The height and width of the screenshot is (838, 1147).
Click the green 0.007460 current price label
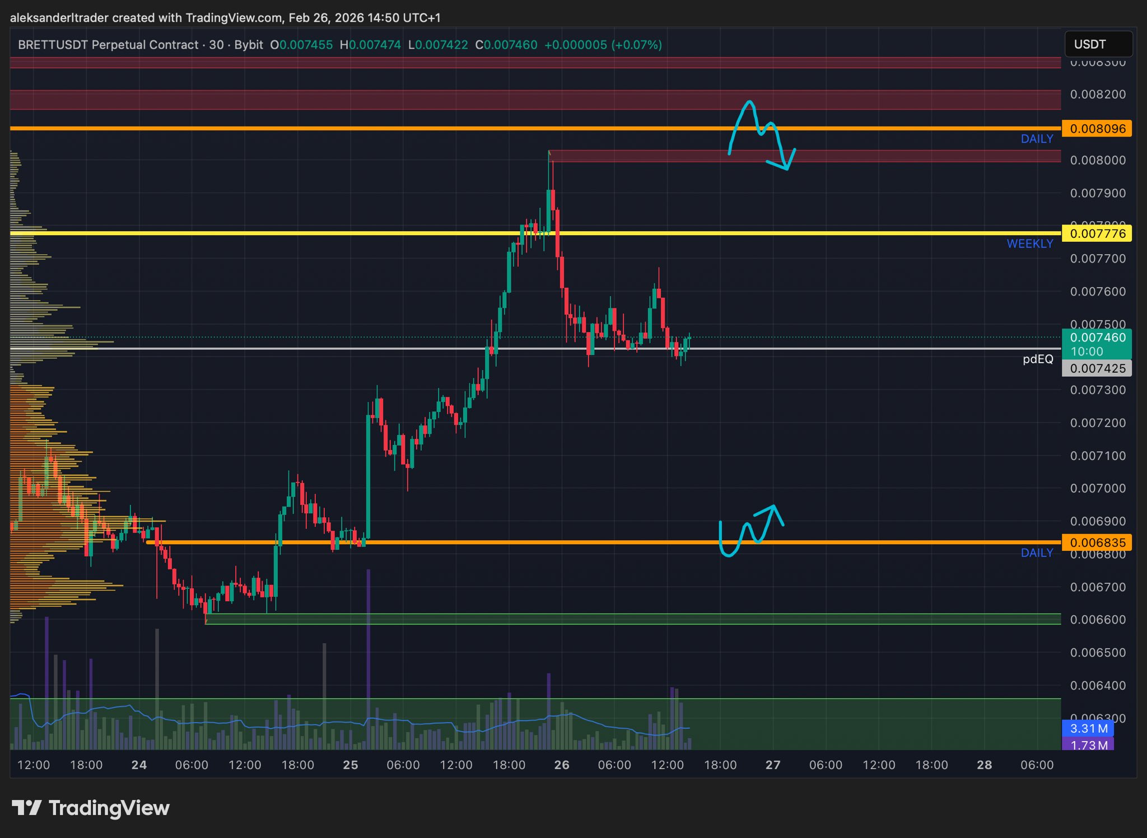(x=1097, y=338)
